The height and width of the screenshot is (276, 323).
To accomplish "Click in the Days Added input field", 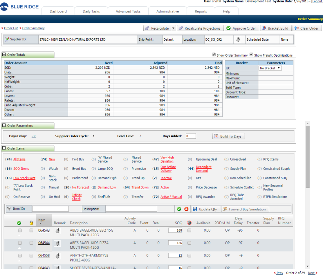I will [x=190, y=136].
